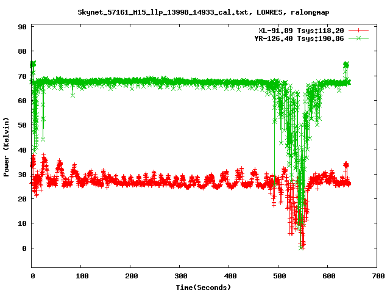The height and width of the screenshot is (293, 390).
Task: Select the XL-91.89 Tsys:118.20 legend label
Action: 301,31
